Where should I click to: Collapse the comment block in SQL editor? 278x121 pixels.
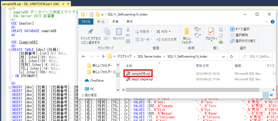(10, 8)
